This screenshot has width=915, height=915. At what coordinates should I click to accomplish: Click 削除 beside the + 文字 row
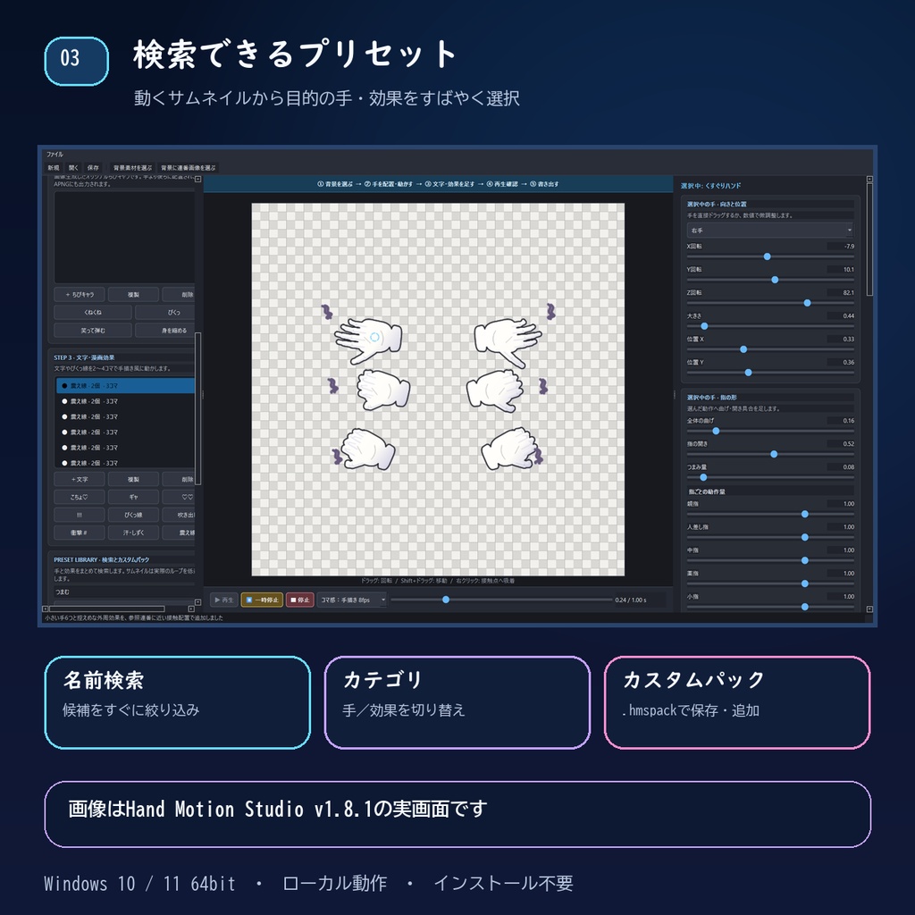click(180, 479)
